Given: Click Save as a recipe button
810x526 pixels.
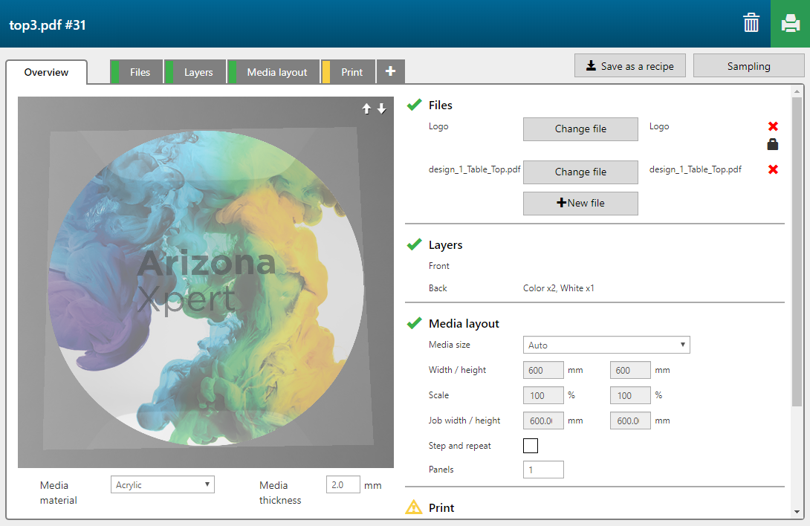Looking at the screenshot, I should click(x=629, y=65).
